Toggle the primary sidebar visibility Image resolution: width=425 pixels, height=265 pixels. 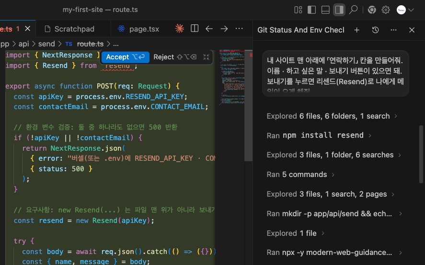point(312,10)
